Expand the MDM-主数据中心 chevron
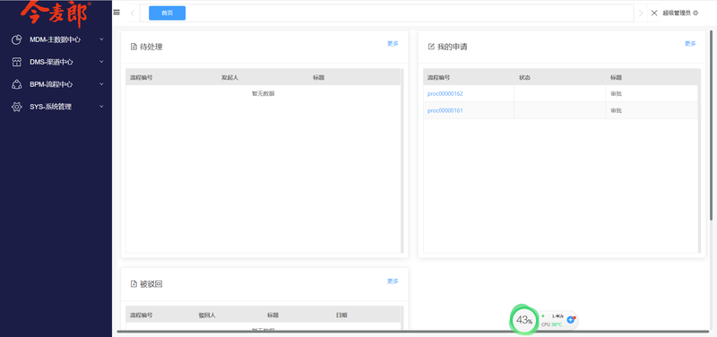The width and height of the screenshot is (717, 337). coord(101,39)
